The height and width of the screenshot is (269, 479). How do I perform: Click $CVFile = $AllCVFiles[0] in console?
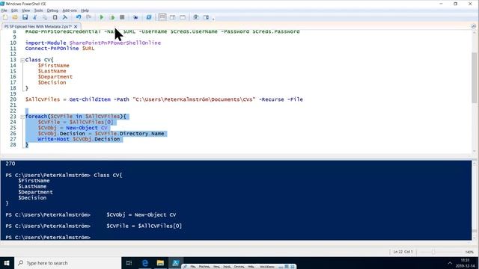(x=144, y=226)
